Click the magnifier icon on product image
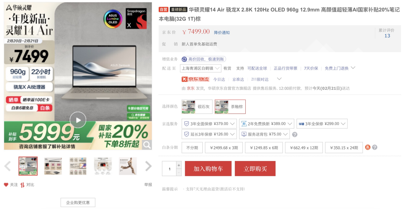The width and height of the screenshot is (407, 209). 147,145
